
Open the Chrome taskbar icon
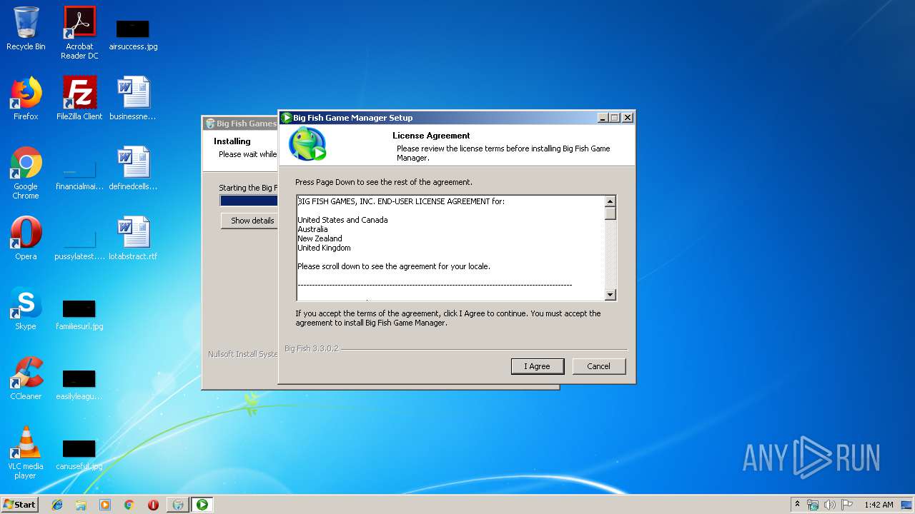point(129,505)
